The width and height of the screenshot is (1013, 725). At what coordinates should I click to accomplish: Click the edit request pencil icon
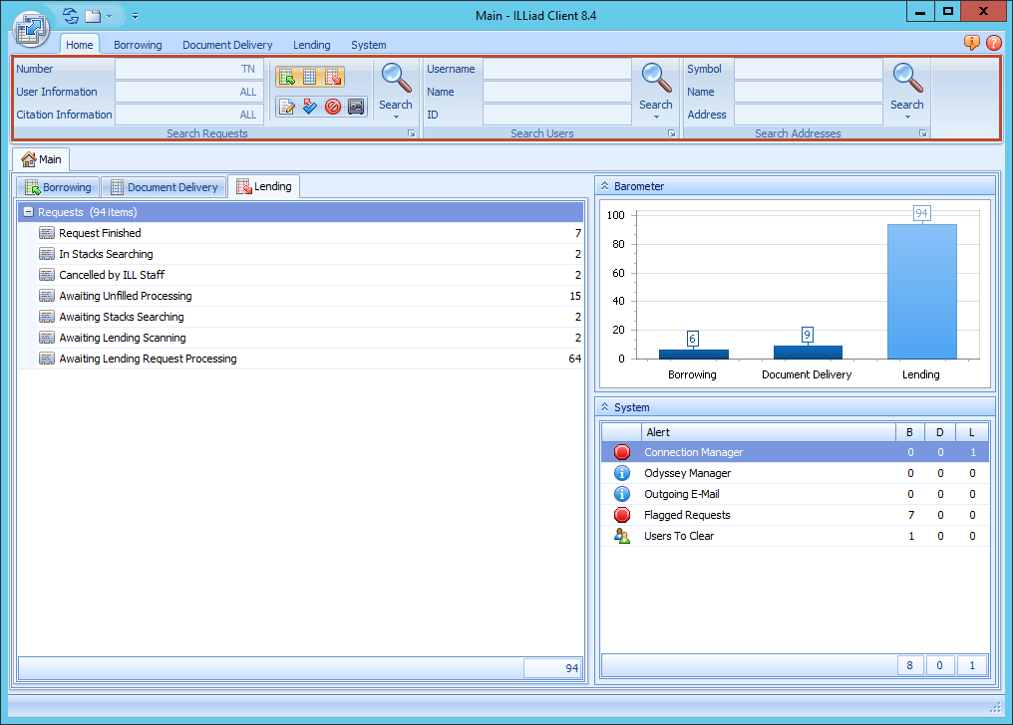287,107
